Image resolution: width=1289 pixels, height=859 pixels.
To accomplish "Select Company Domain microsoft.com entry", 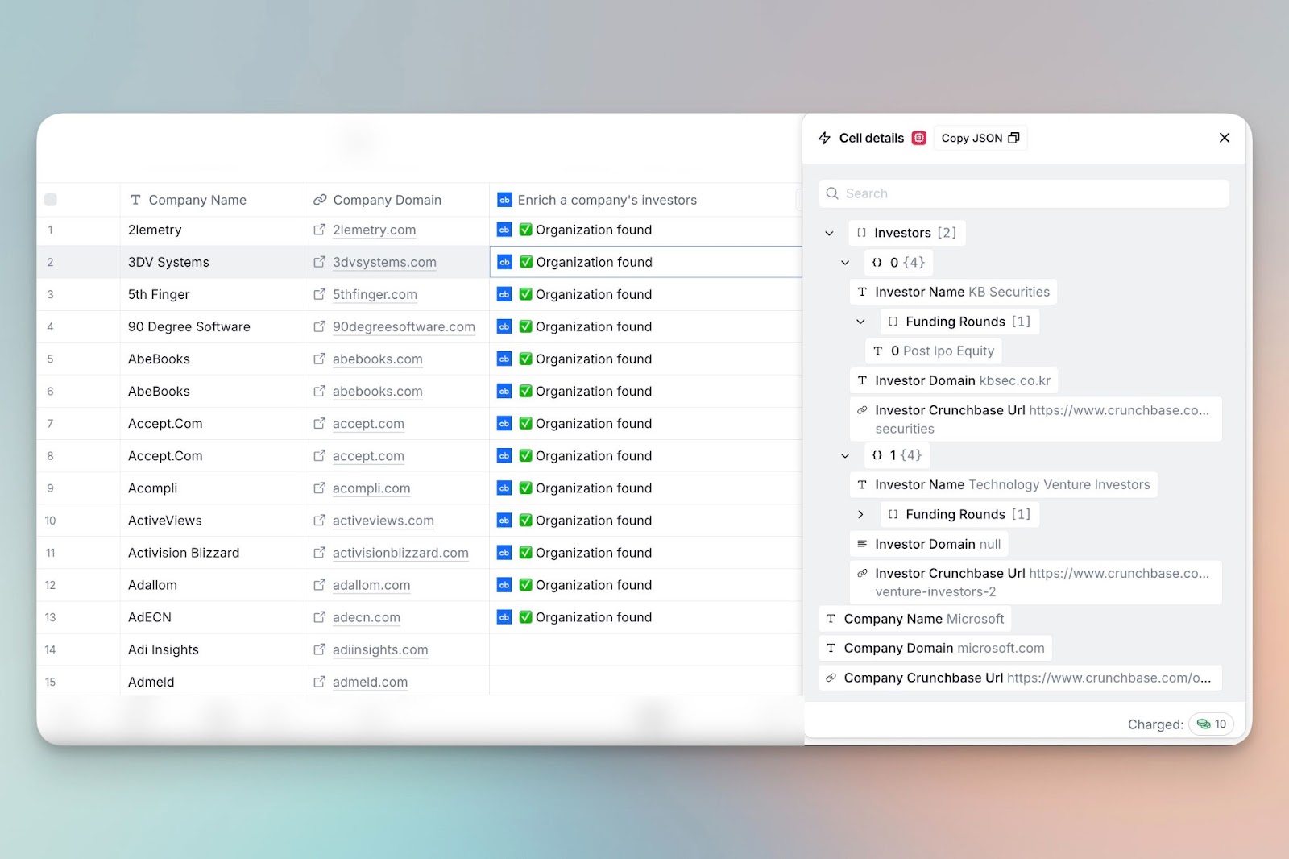I will (x=935, y=648).
